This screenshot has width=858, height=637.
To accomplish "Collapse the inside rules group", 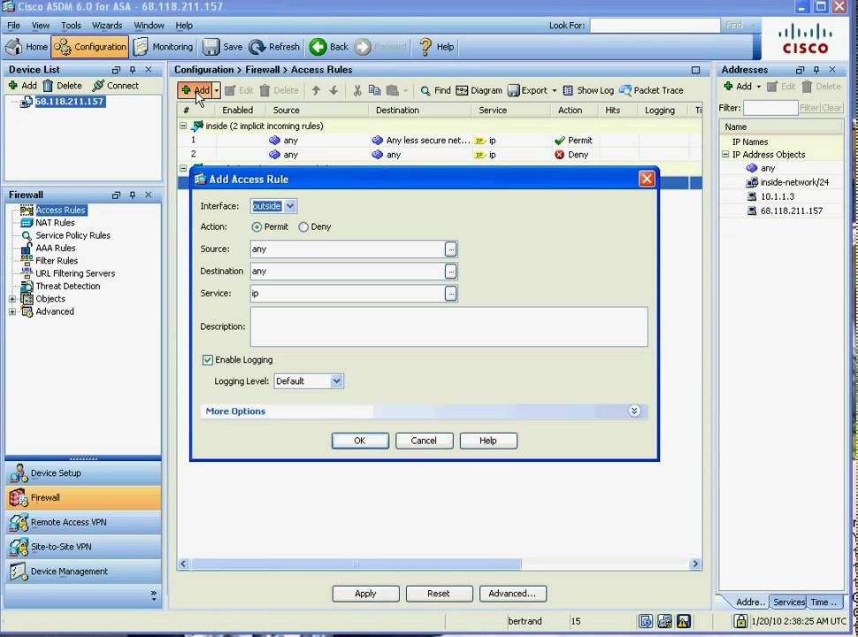I will click(x=183, y=126).
